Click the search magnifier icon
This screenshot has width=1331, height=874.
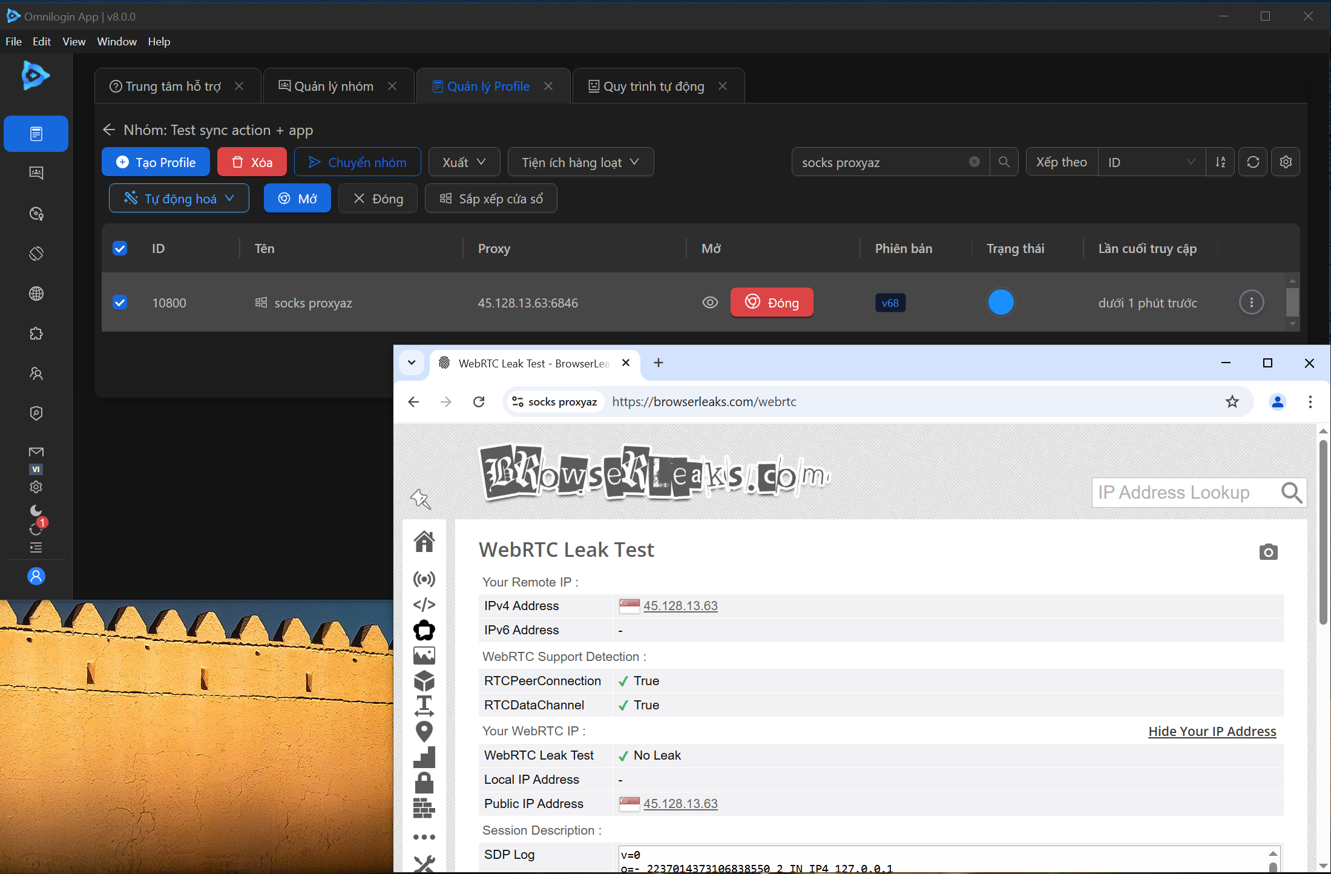(1004, 162)
